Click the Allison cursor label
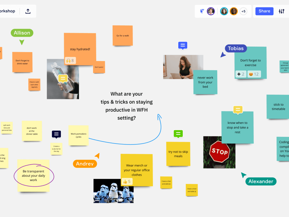 pyautogui.click(x=22, y=33)
